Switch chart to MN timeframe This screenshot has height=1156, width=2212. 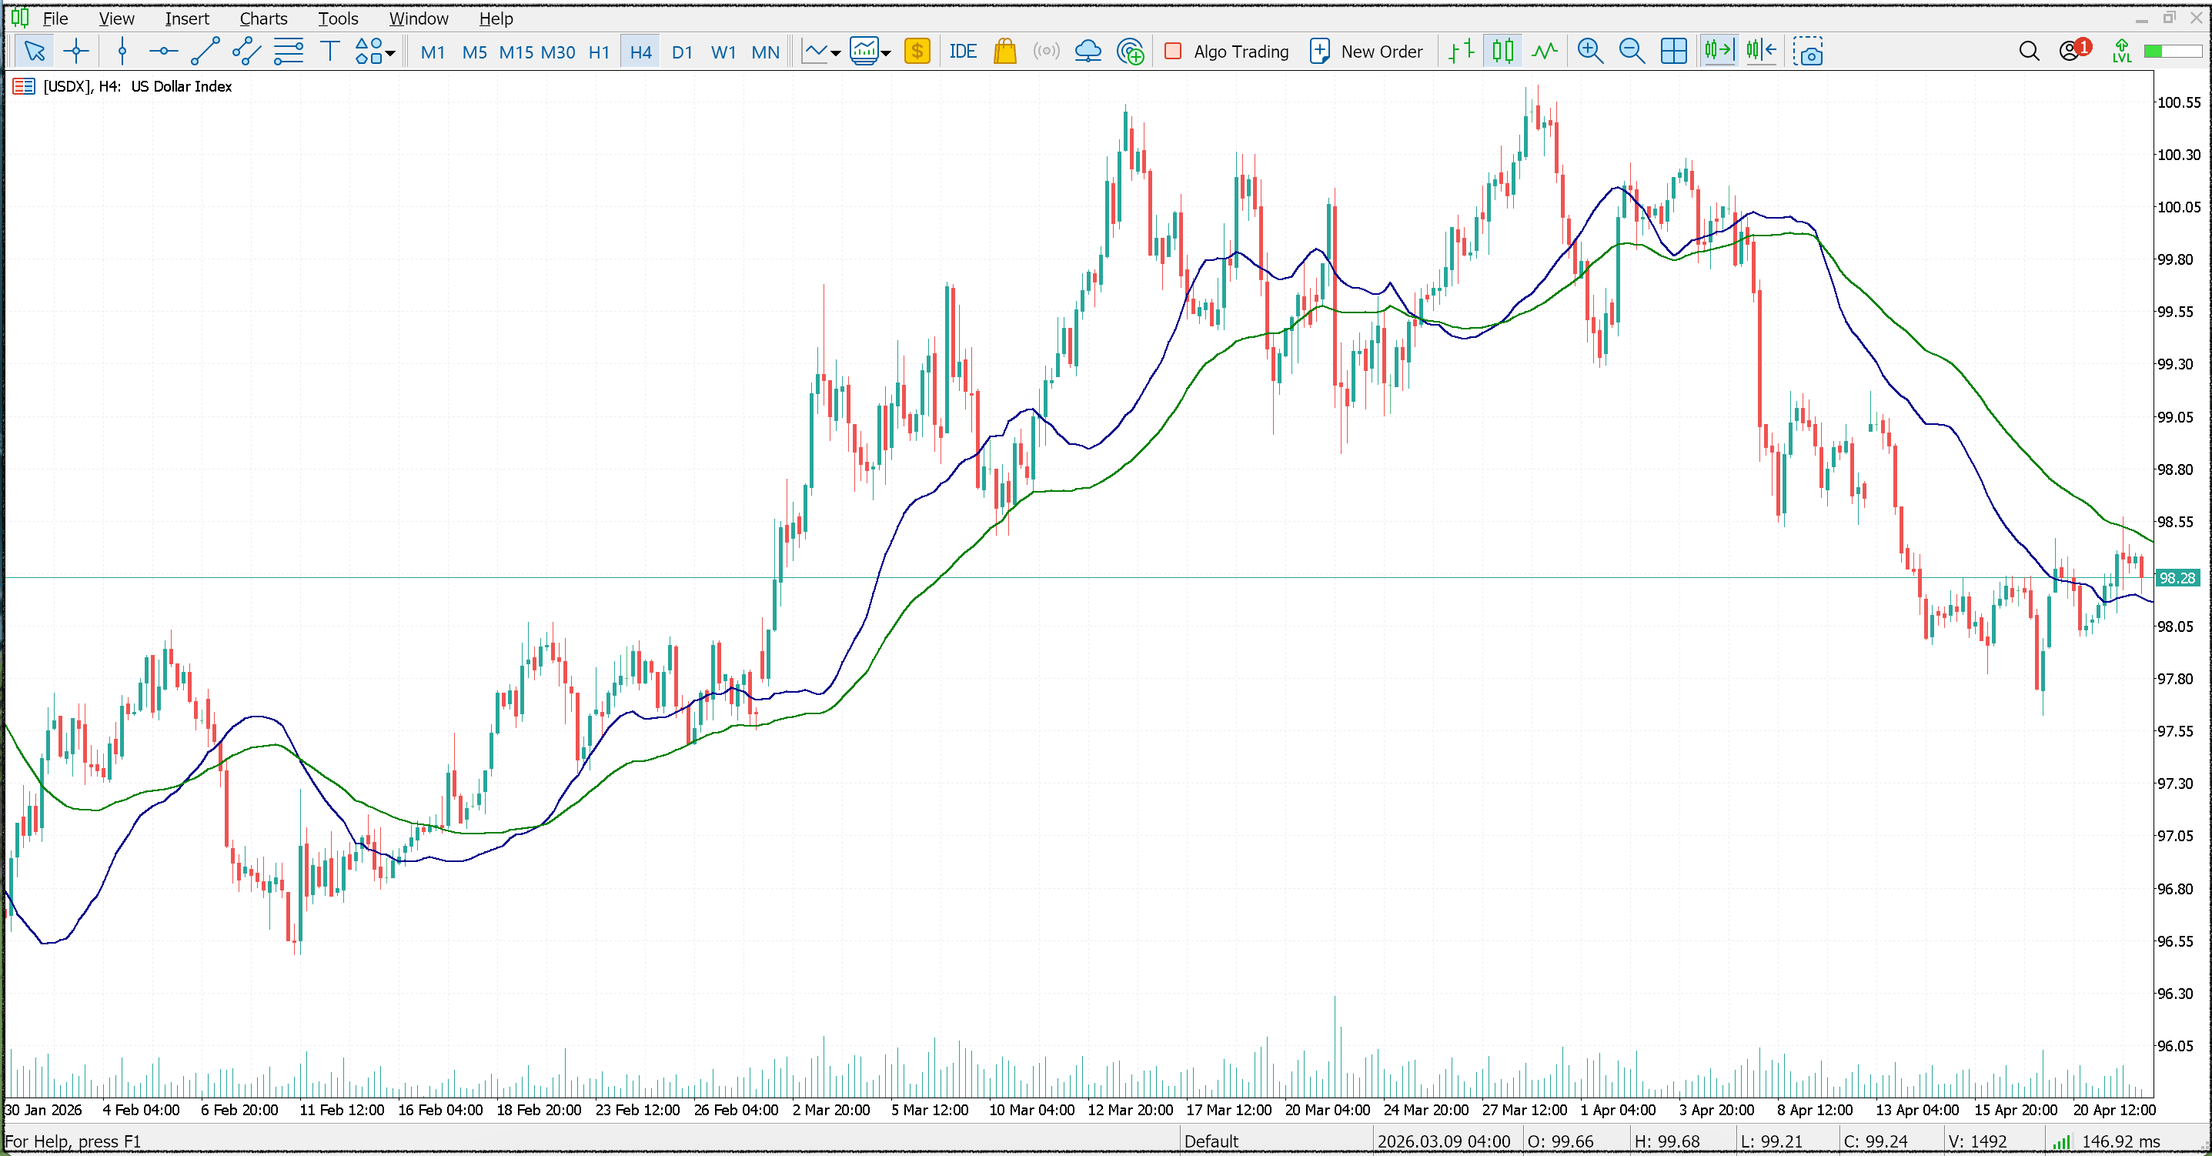coord(765,52)
